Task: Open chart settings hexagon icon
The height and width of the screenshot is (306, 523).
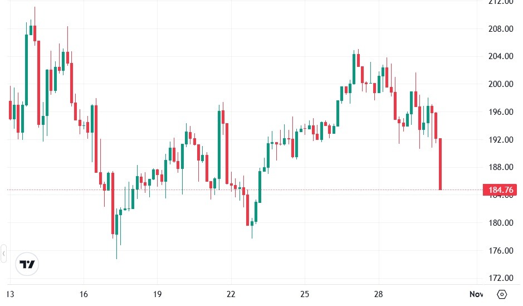Action: click(x=502, y=294)
